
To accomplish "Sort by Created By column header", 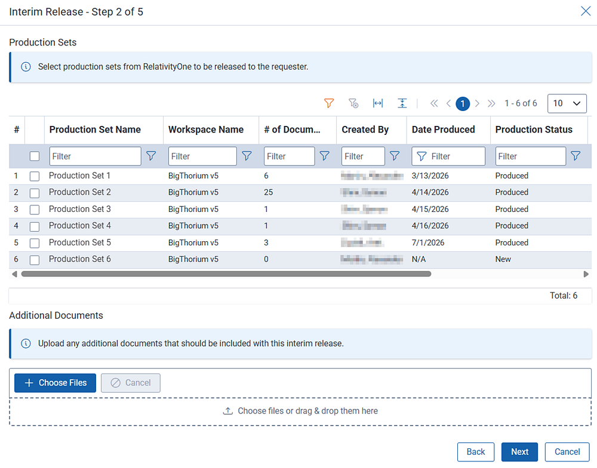I will [365, 130].
